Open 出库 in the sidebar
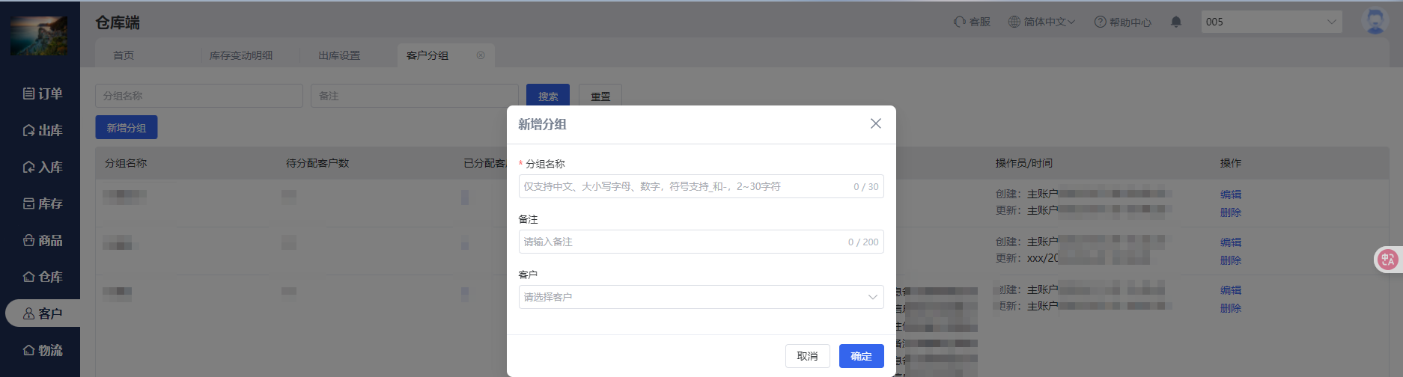 pyautogui.click(x=43, y=130)
